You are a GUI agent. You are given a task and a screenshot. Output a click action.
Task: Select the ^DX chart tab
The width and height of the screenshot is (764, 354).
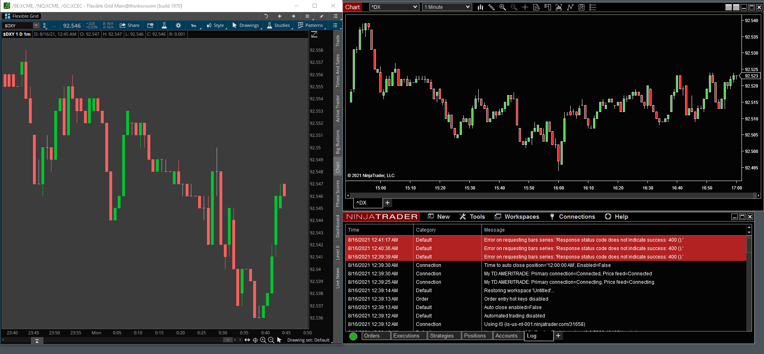368,203
